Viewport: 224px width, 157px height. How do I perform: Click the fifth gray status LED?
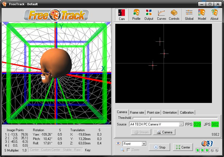tap(216, 150)
